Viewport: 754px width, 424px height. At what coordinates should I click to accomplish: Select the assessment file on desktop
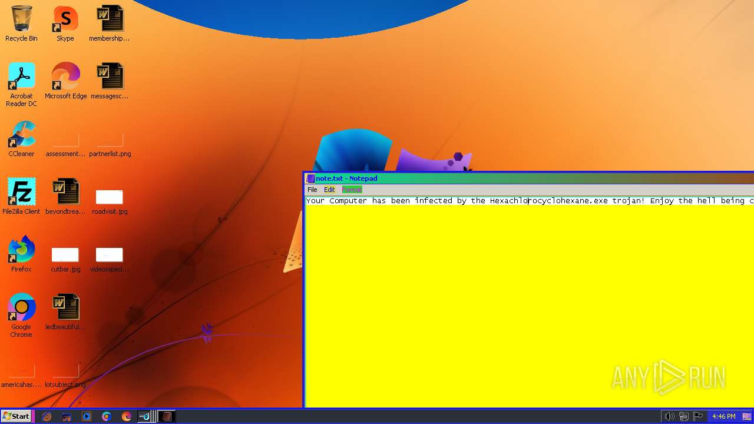pos(65,145)
